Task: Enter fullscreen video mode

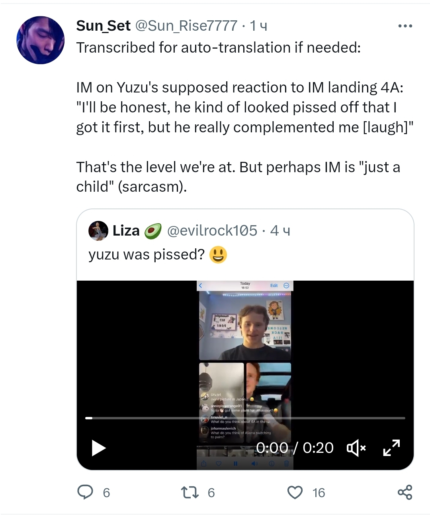Action: 391,448
